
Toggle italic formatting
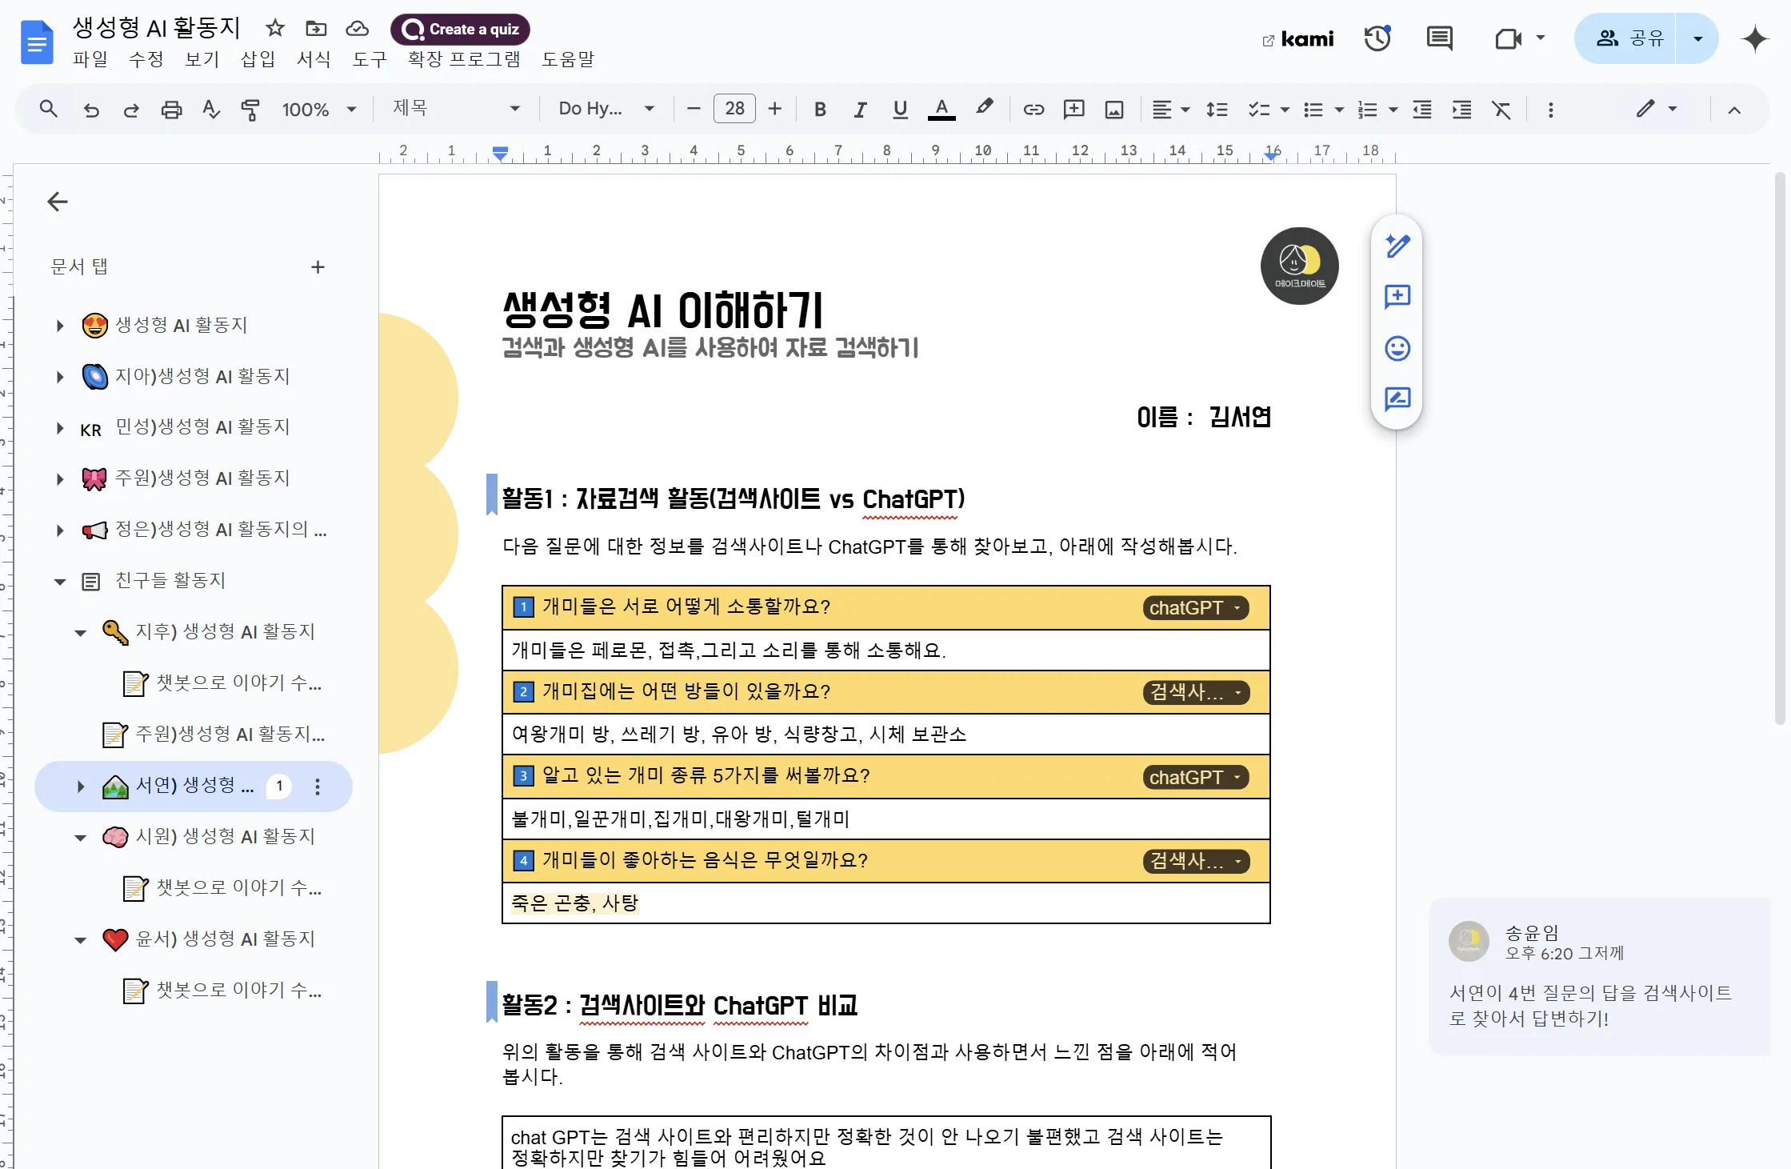pos(860,110)
